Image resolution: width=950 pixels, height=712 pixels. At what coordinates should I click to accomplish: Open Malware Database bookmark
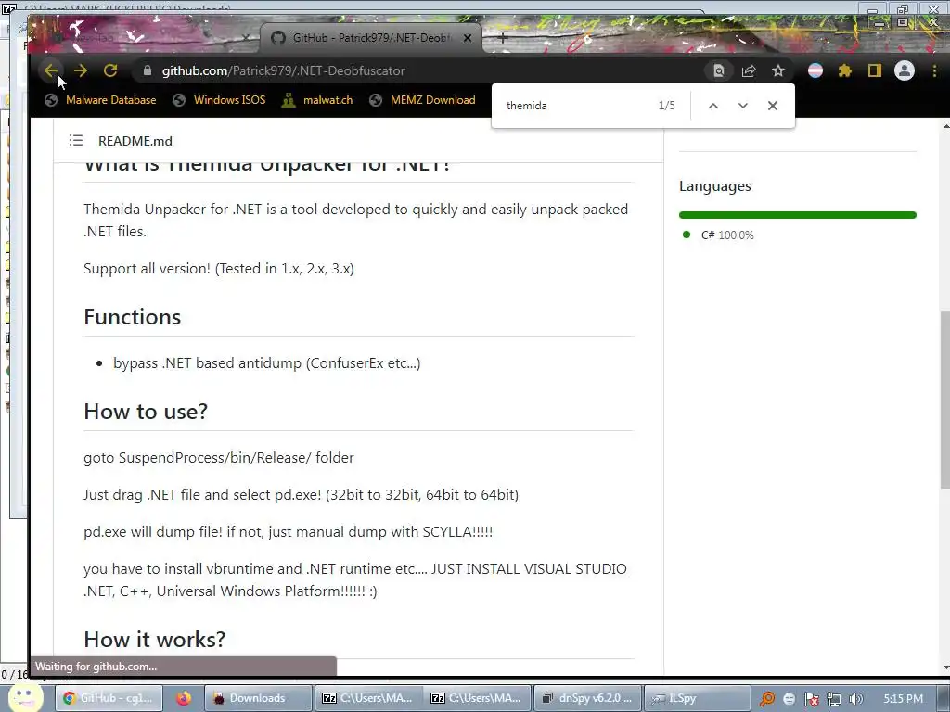(x=100, y=100)
